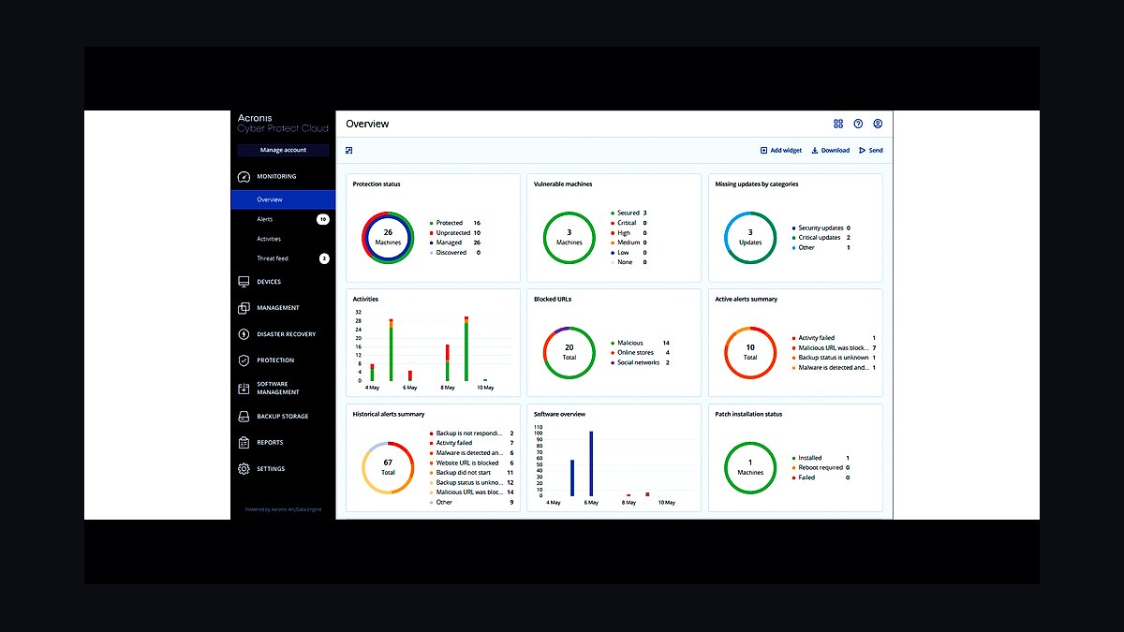Click the Malicious legend entry in Blocked URLs
The height and width of the screenshot is (632, 1124).
pos(641,343)
